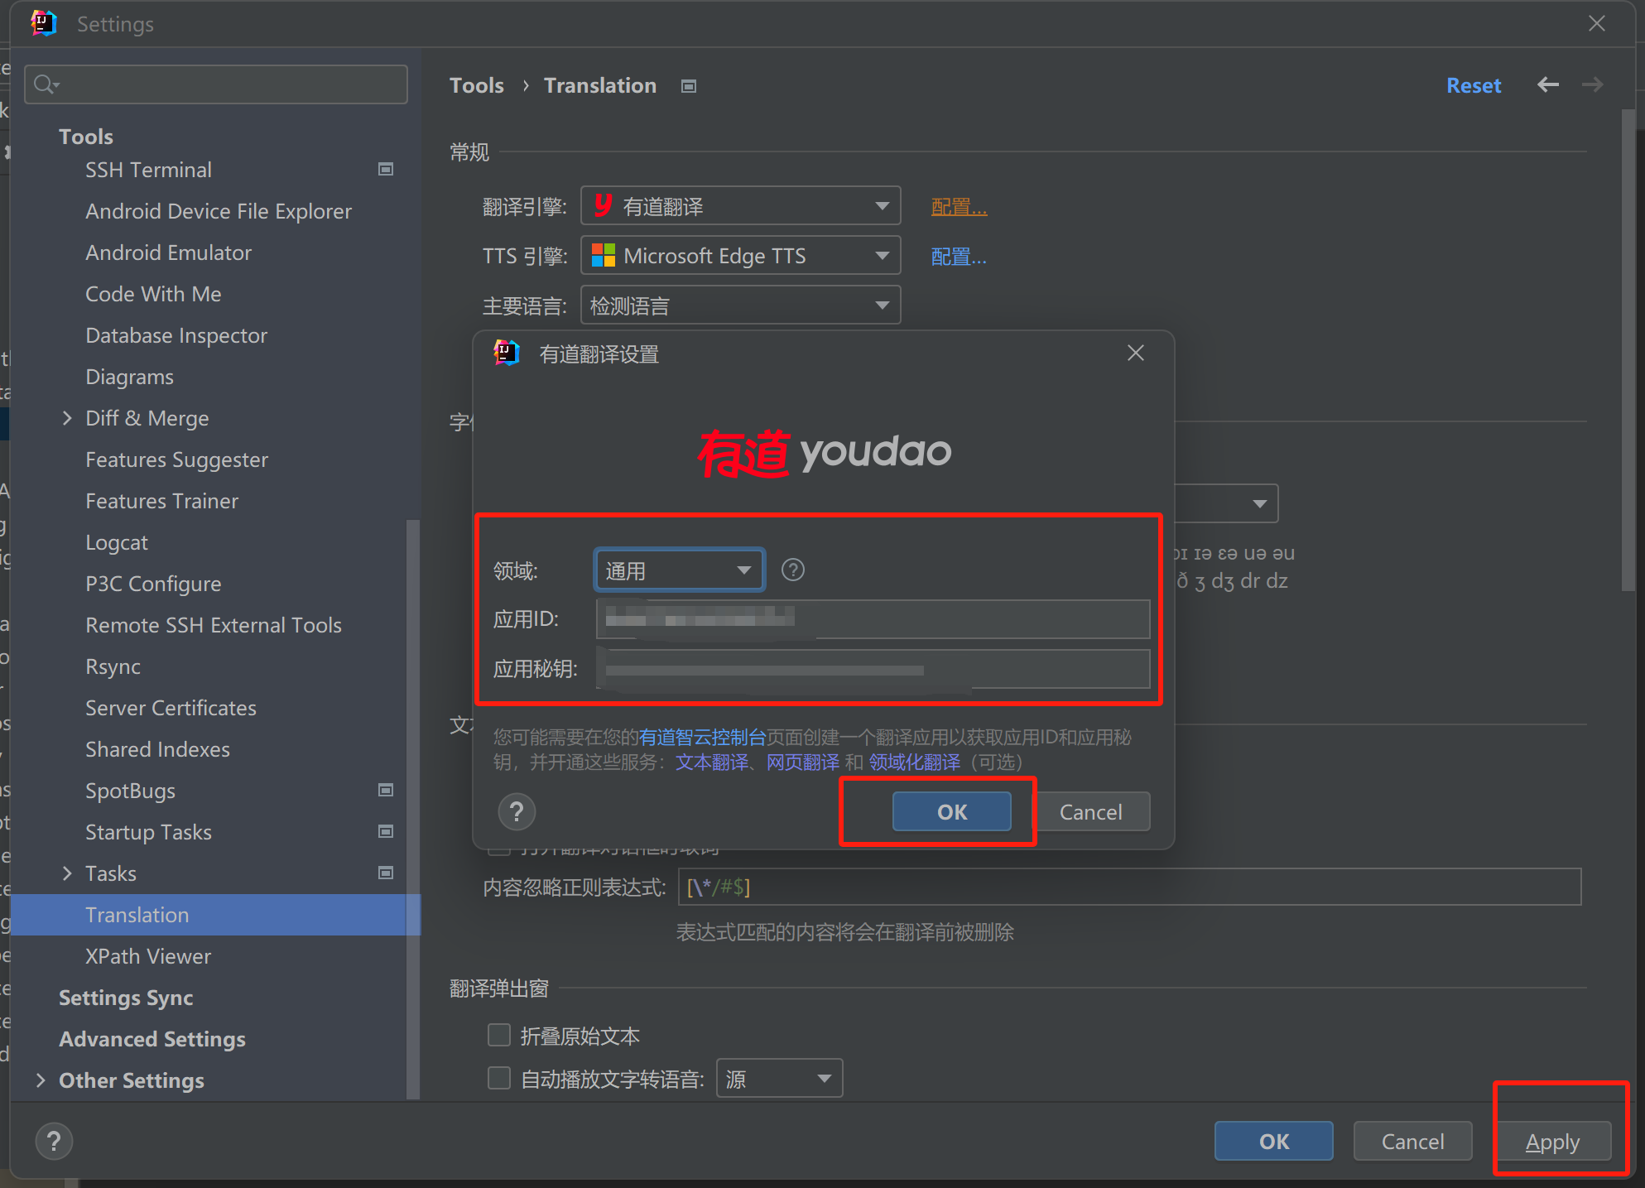
Task: Click the App ID input field
Action: coord(873,619)
